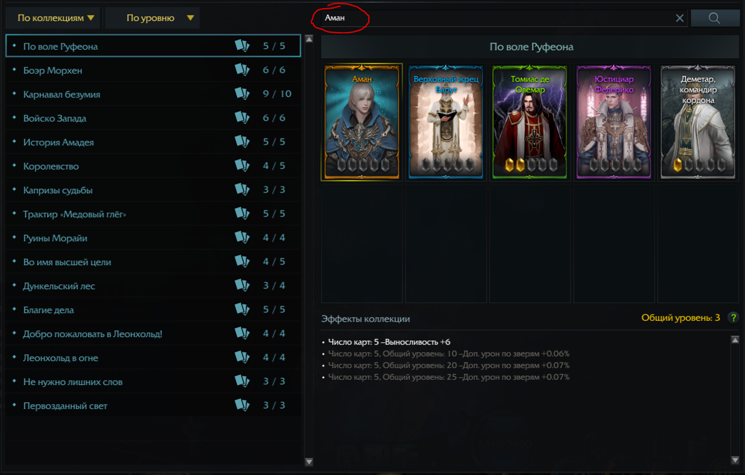Click the cards icon beside Королевство
This screenshot has height=475, width=745.
[242, 166]
